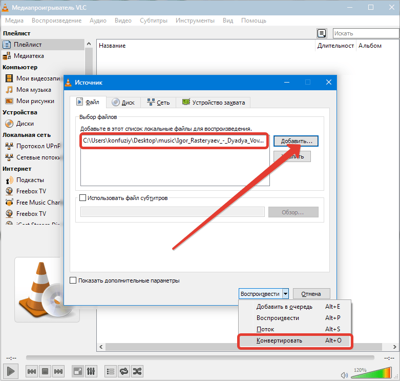Choose Конвертировать menu entry
This screenshot has height=381, width=400.
(x=295, y=340)
